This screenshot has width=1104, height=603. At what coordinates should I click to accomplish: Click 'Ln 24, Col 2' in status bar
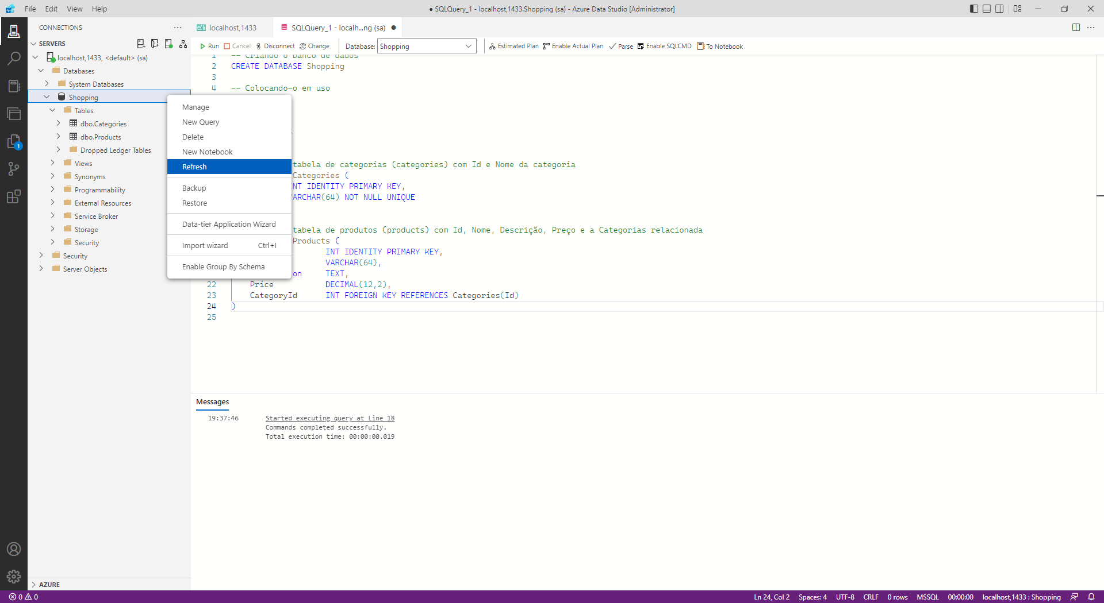coord(772,597)
